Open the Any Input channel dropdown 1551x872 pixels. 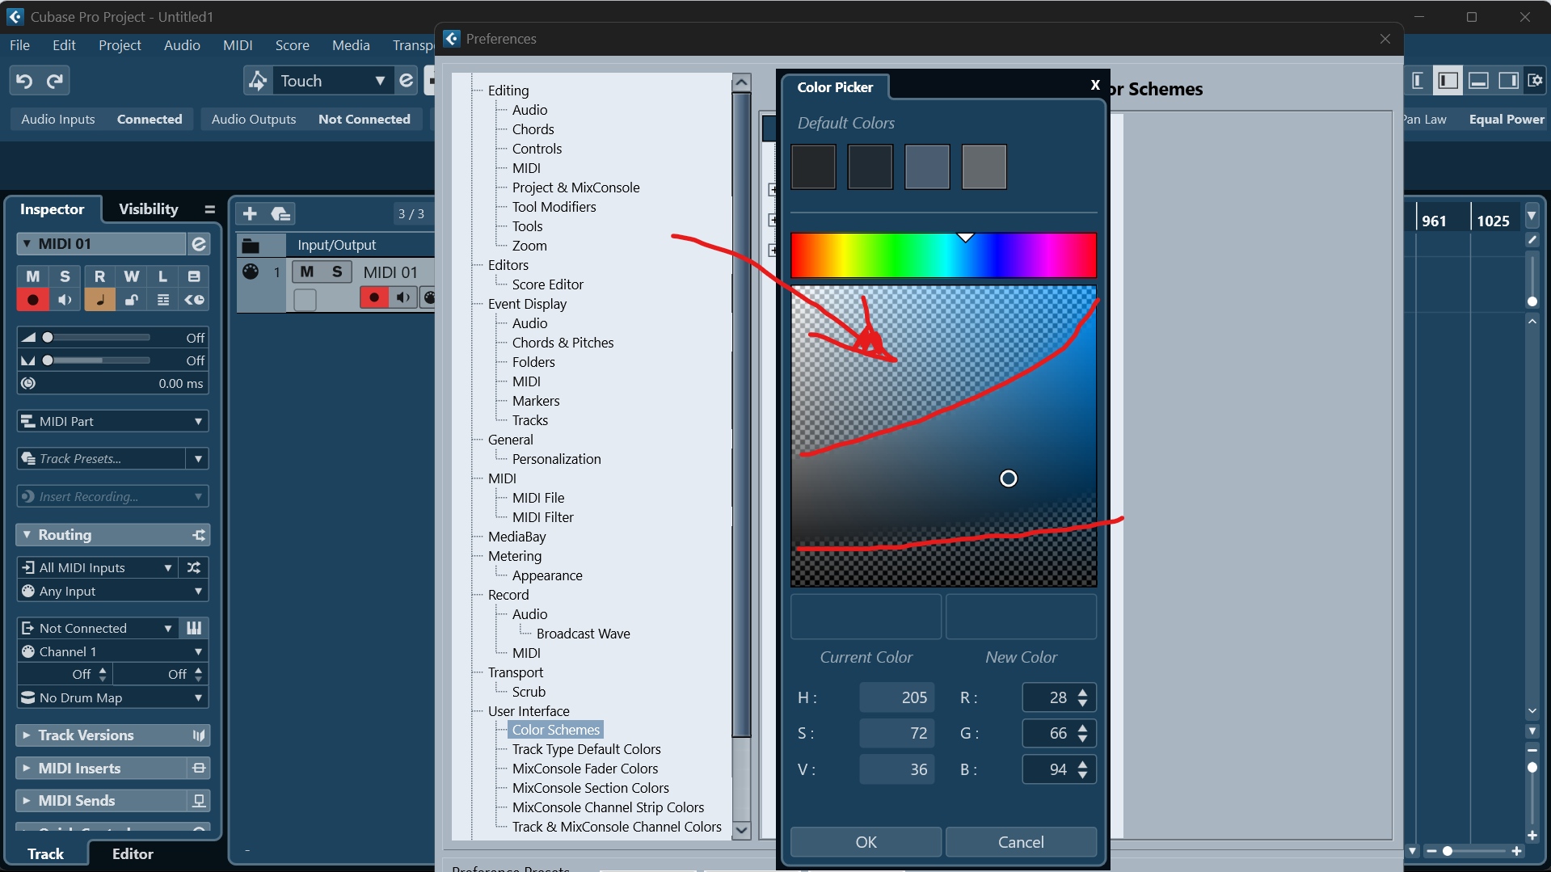point(112,591)
